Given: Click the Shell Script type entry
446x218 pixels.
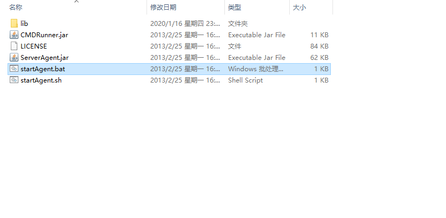Looking at the screenshot, I should click(x=245, y=80).
